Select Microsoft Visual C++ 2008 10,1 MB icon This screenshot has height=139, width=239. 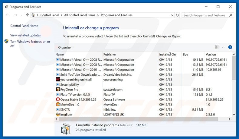coord(58,59)
